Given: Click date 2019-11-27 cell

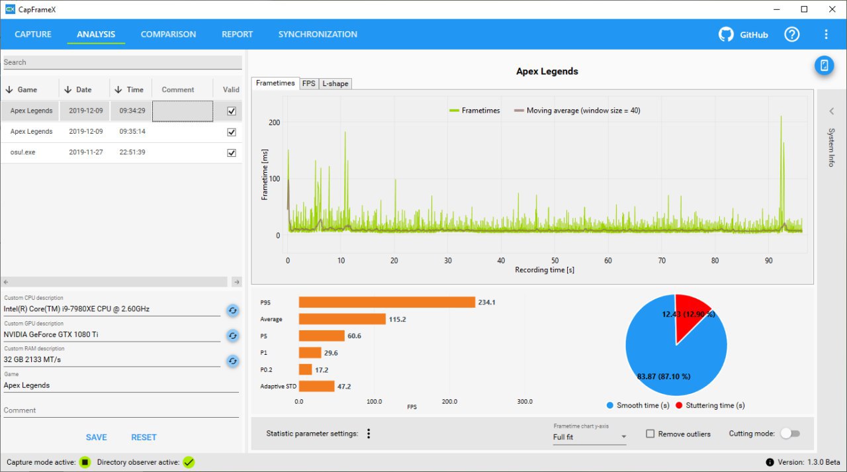Looking at the screenshot, I should [x=85, y=152].
